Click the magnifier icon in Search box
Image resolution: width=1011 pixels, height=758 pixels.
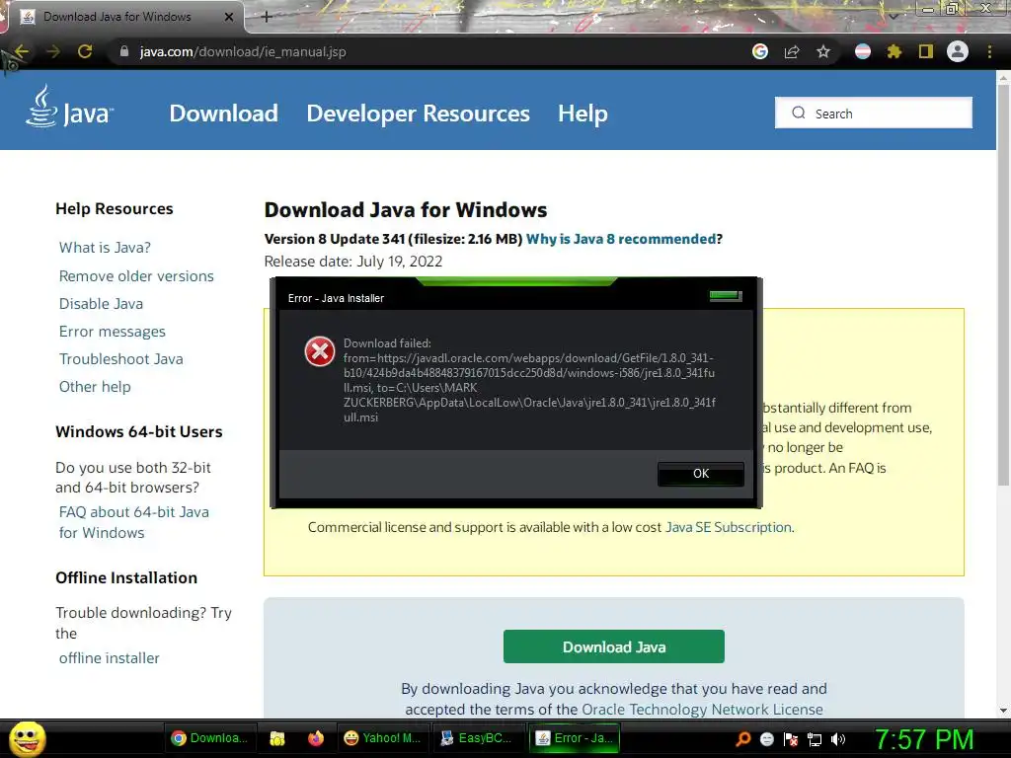(798, 113)
